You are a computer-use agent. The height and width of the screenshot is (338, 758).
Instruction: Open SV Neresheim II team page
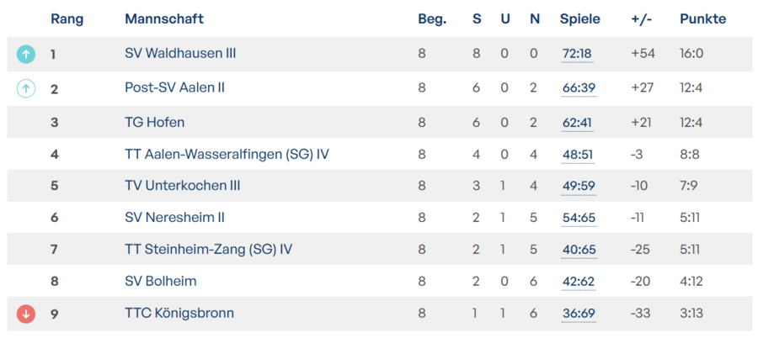click(174, 218)
